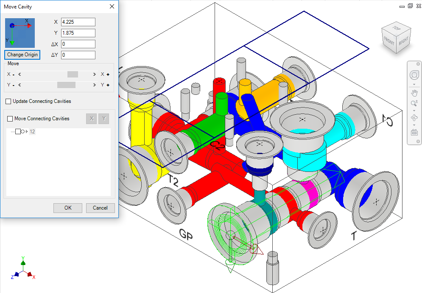Open the Steering Wheel navigation tool

point(414,75)
